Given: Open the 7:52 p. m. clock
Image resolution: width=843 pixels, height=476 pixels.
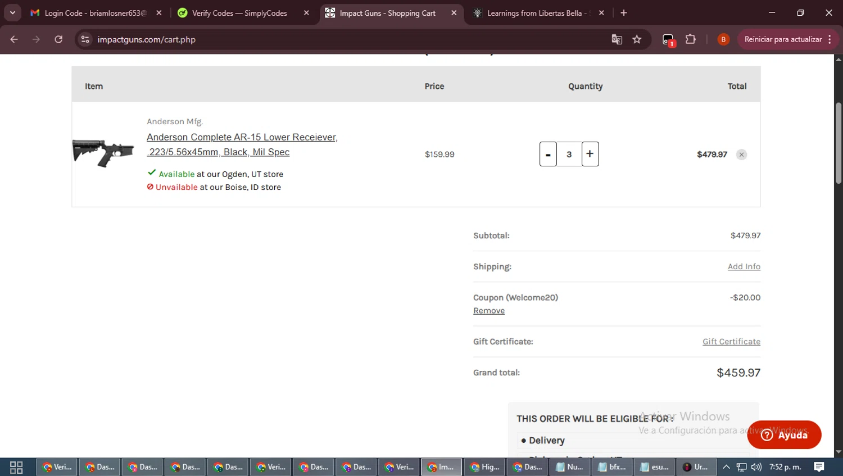Looking at the screenshot, I should (785, 467).
